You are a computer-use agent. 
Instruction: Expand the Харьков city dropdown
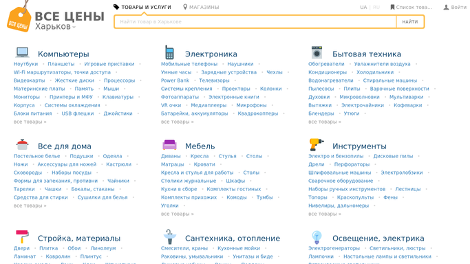56,26
